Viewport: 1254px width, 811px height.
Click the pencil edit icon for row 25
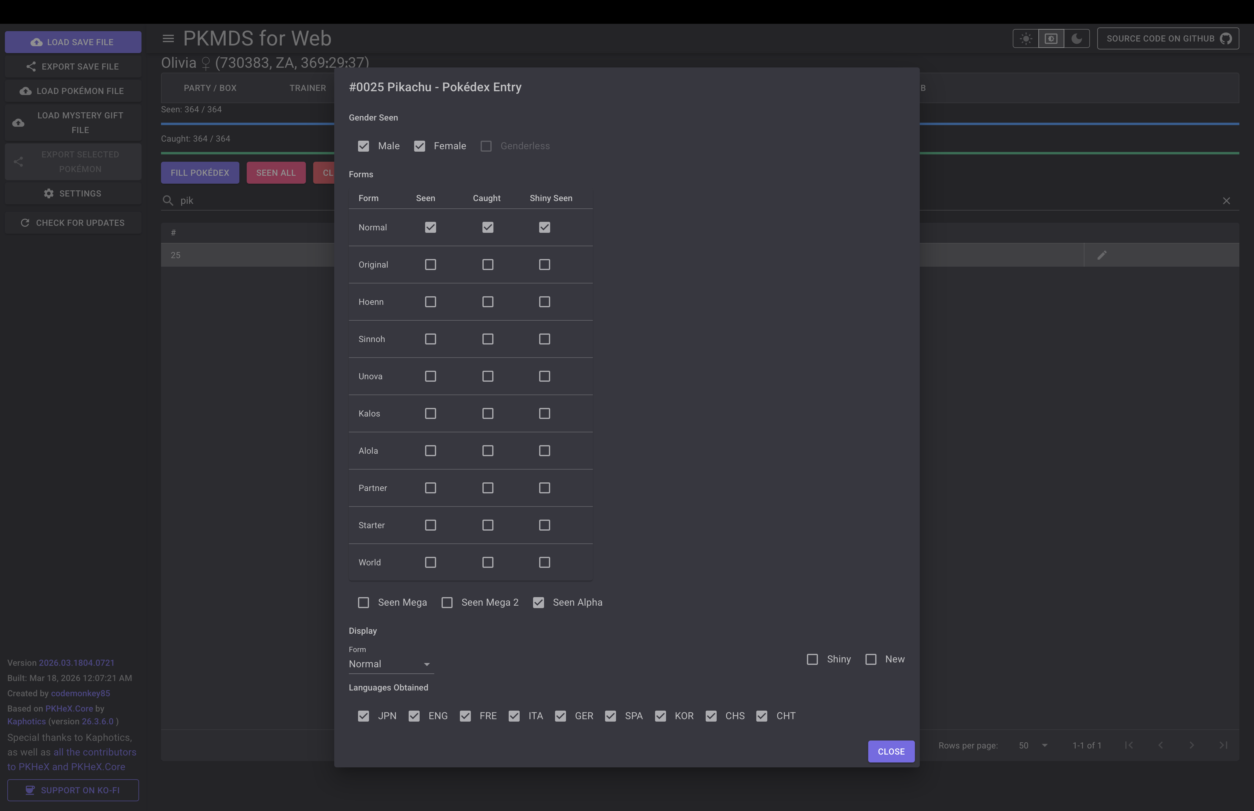pos(1102,255)
